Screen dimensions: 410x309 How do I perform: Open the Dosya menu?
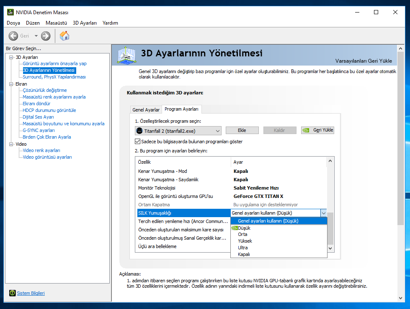click(x=13, y=23)
